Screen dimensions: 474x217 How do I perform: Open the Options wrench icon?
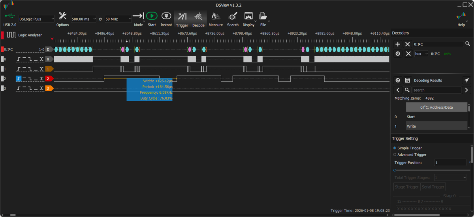[62, 16]
